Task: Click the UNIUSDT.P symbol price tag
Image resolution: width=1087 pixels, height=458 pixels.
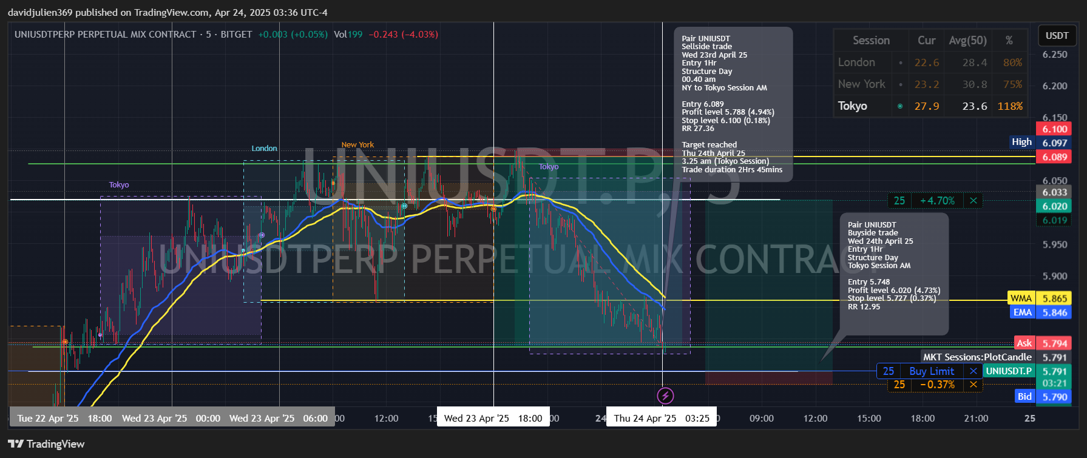Action: [x=1009, y=371]
